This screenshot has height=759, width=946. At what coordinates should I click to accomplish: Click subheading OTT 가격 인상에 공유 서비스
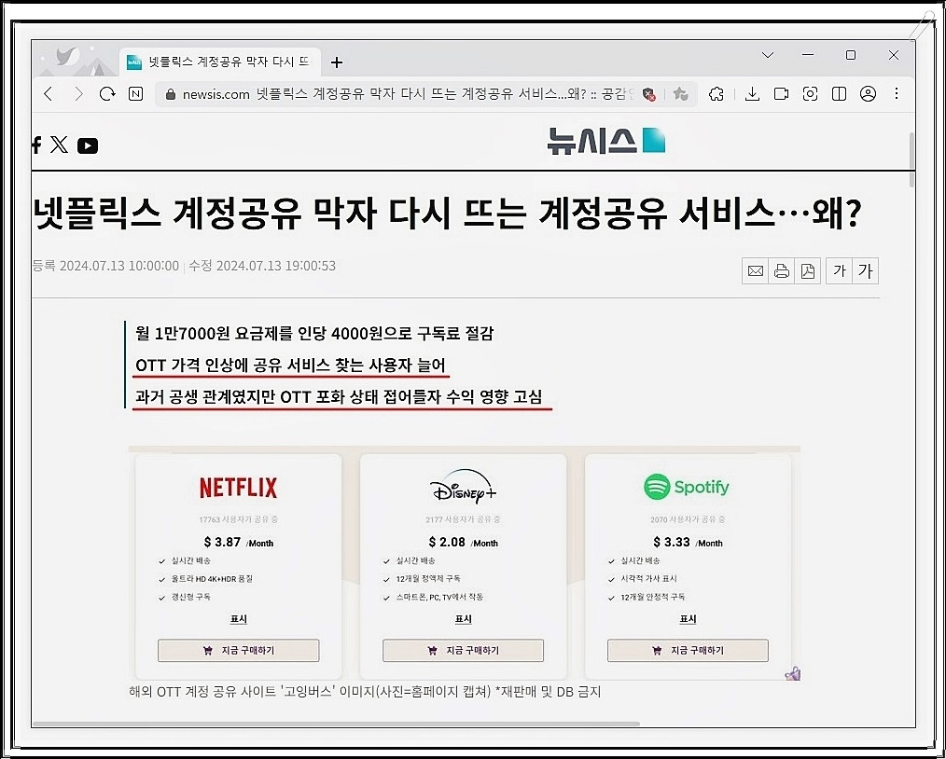290,366
